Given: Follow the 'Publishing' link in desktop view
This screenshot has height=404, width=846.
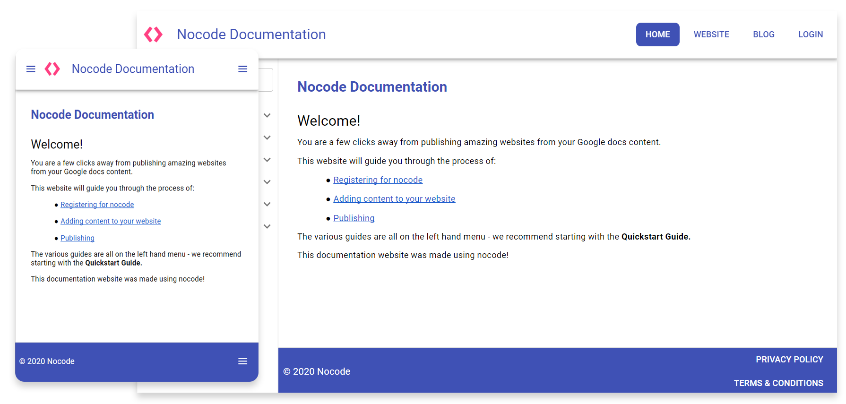Looking at the screenshot, I should (x=354, y=218).
